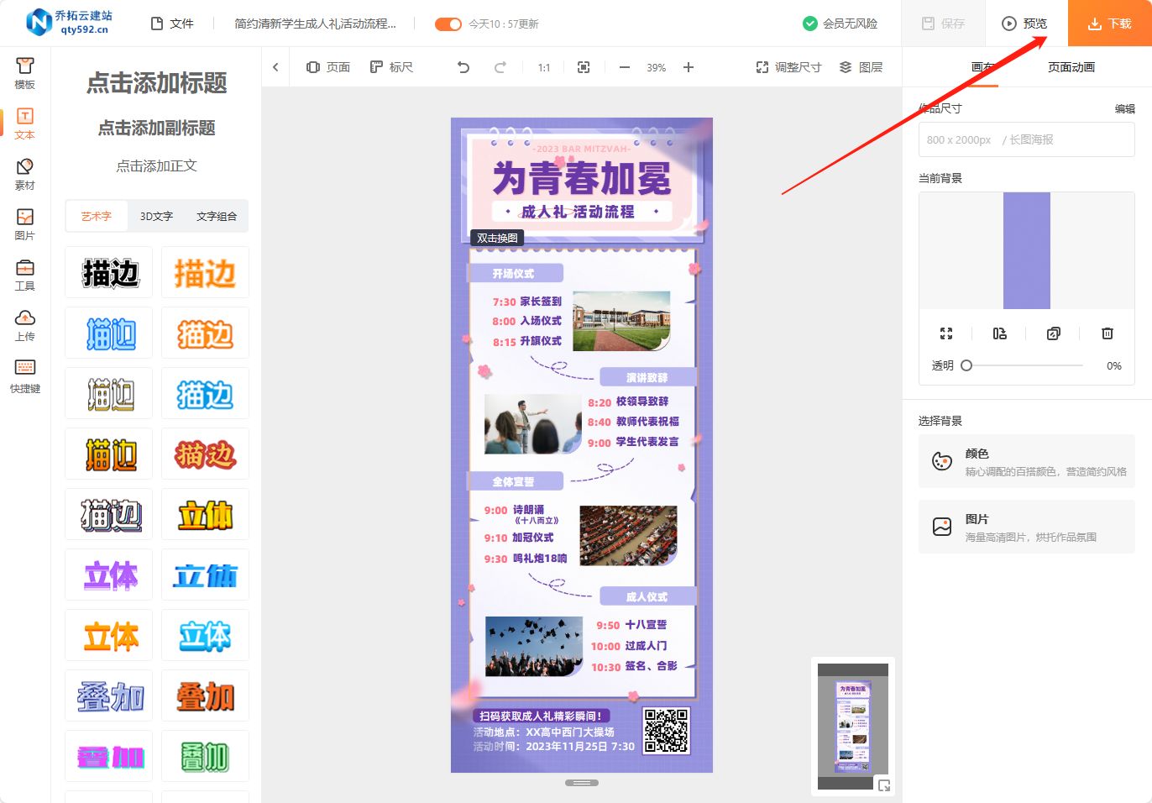
Task: Open 调整尺寸 resize option
Action: [x=788, y=67]
